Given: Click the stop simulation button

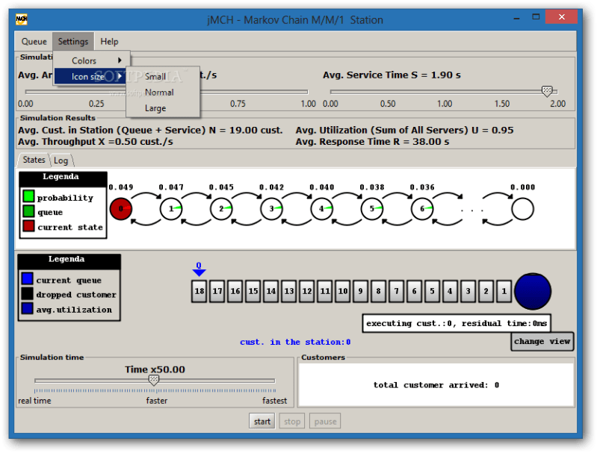Looking at the screenshot, I should pos(292,422).
